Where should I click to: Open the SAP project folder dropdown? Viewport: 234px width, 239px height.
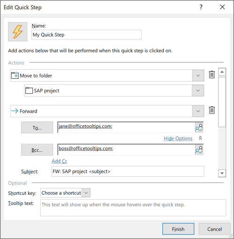point(198,90)
